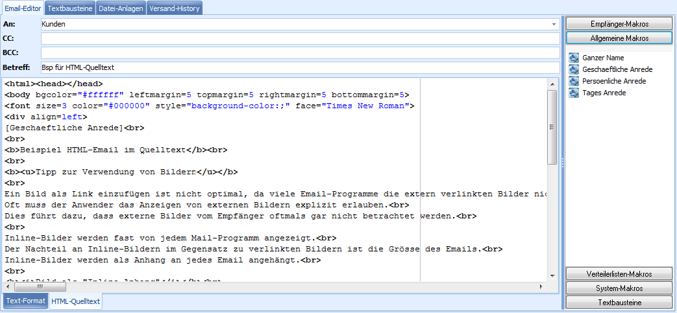Click the horizontal scrollbar left arrow
This screenshot has width=677, height=313.
pyautogui.click(x=7, y=286)
